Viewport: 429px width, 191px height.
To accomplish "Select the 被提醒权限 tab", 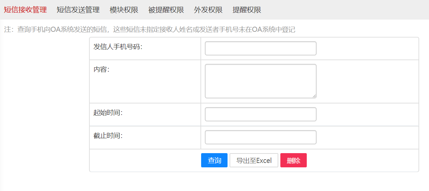I will tap(166, 10).
